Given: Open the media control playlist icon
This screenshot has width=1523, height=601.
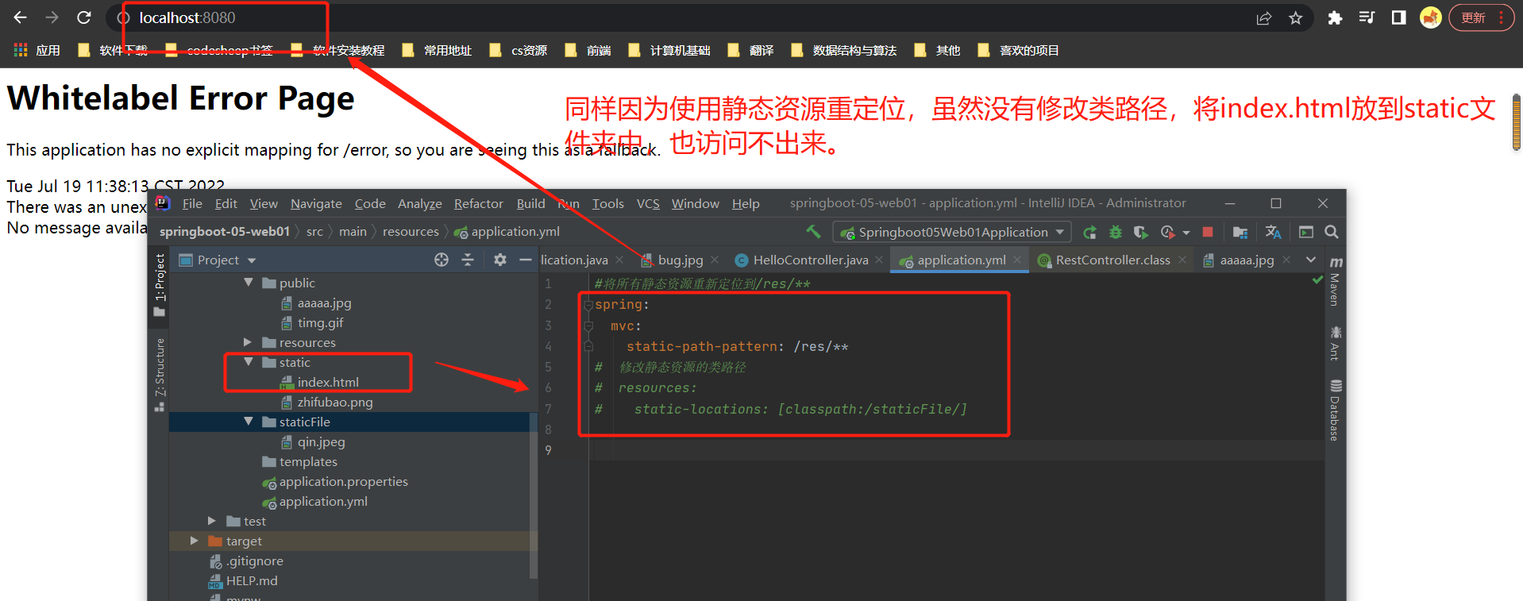Looking at the screenshot, I should pos(1367,17).
